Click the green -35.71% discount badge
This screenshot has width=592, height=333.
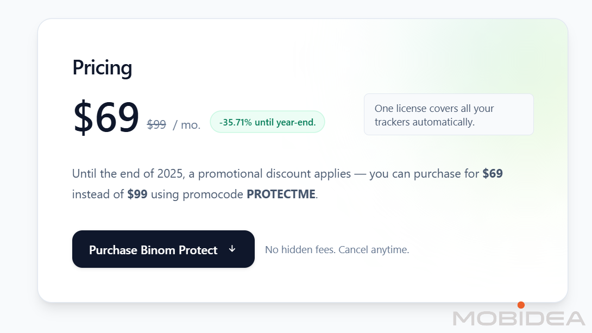[x=267, y=122]
